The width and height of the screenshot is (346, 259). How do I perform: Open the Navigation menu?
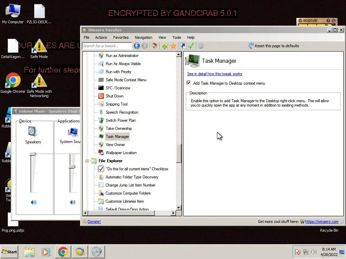(x=143, y=37)
